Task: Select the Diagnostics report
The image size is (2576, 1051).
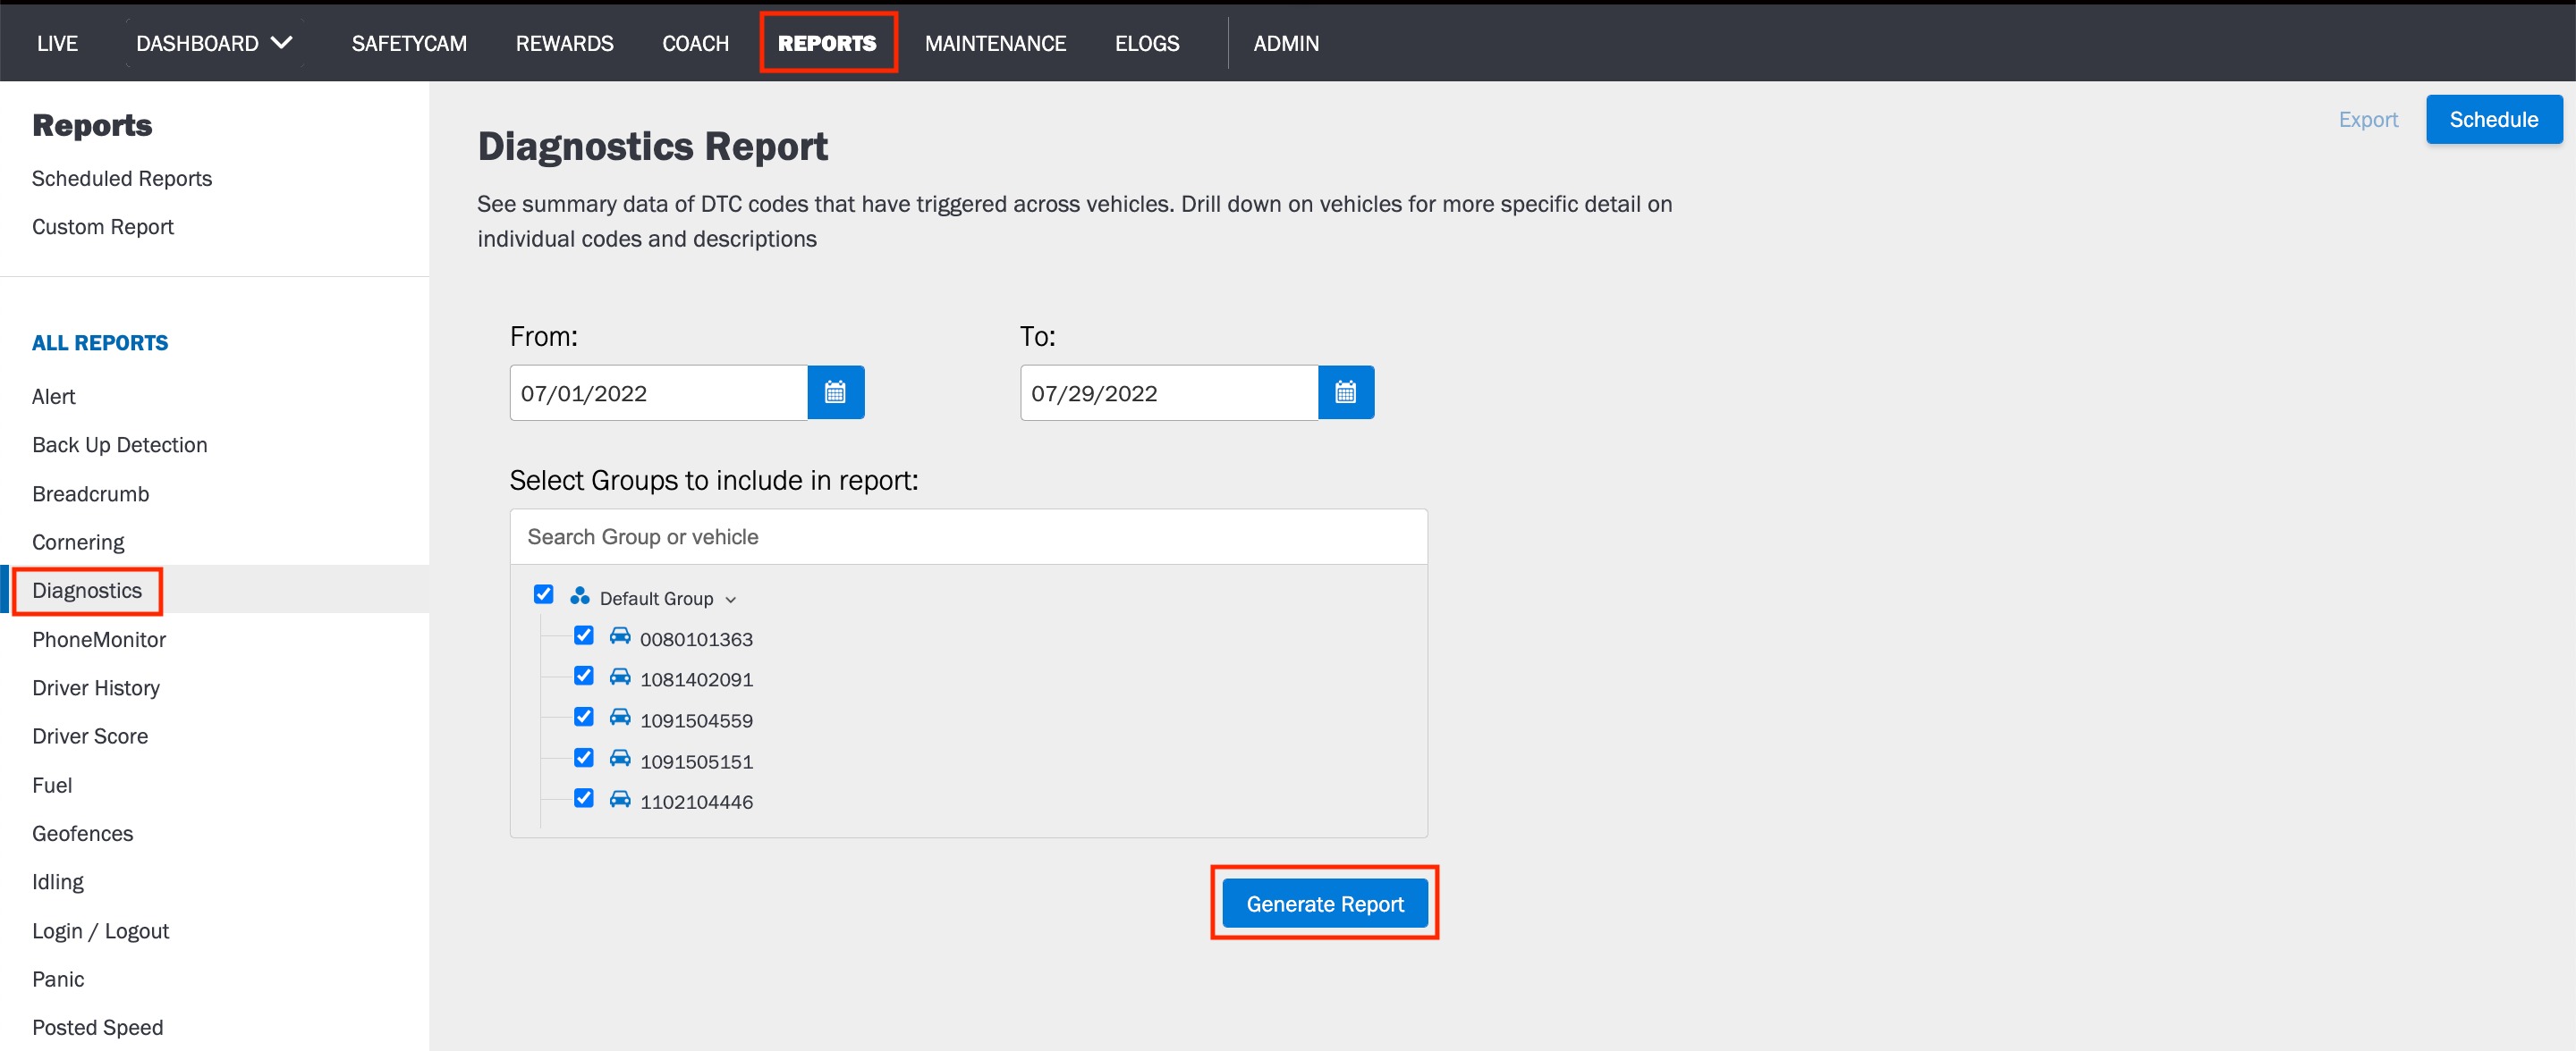Action: tap(87, 591)
